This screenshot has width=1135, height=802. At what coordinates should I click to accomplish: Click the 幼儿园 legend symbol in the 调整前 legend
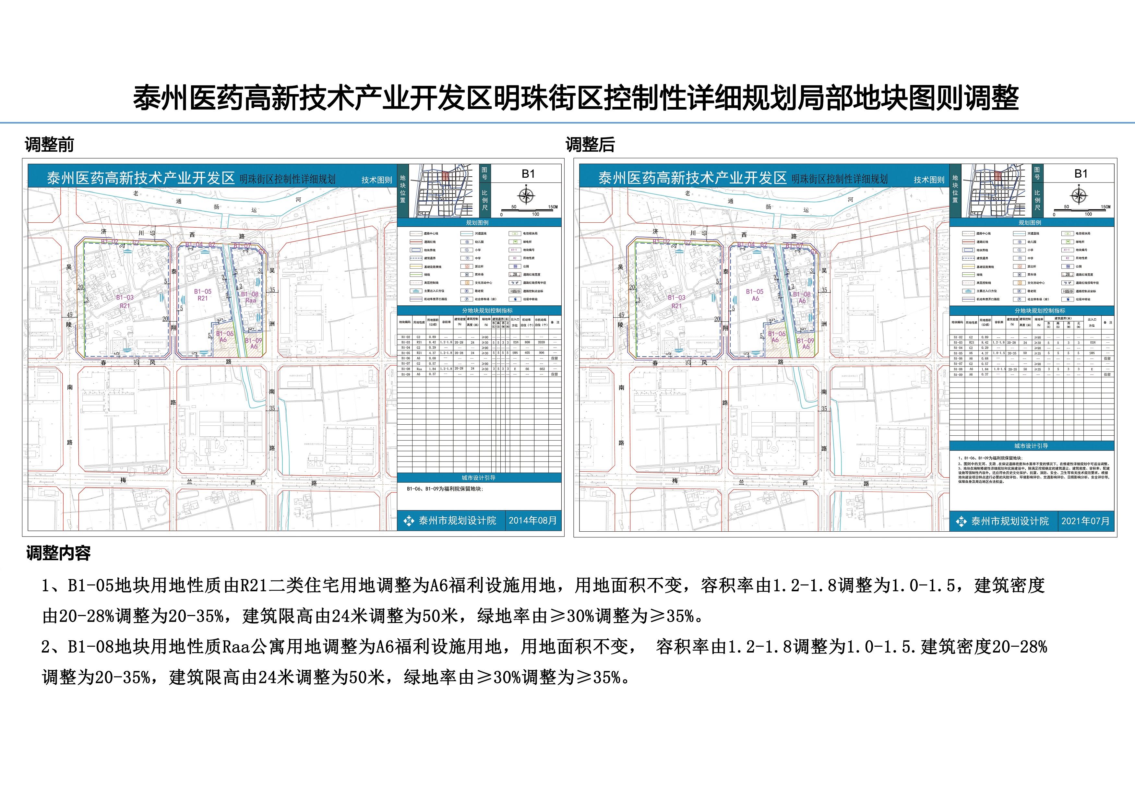click(x=467, y=242)
